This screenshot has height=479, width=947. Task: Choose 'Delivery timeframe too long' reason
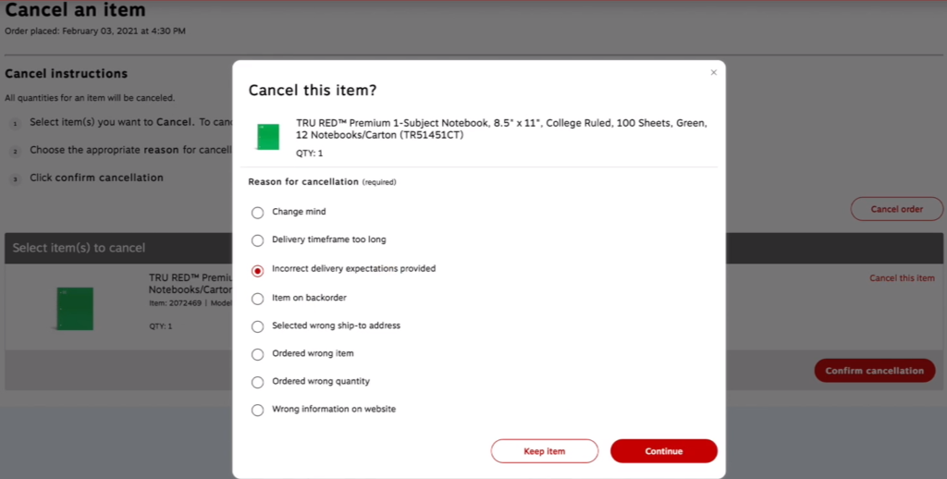pos(258,240)
